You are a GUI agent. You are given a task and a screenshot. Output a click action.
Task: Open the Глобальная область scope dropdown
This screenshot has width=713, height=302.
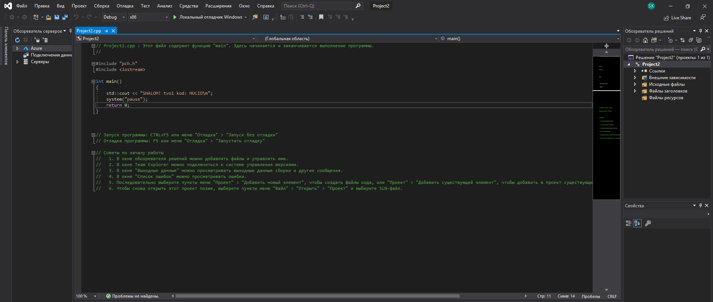(348, 39)
